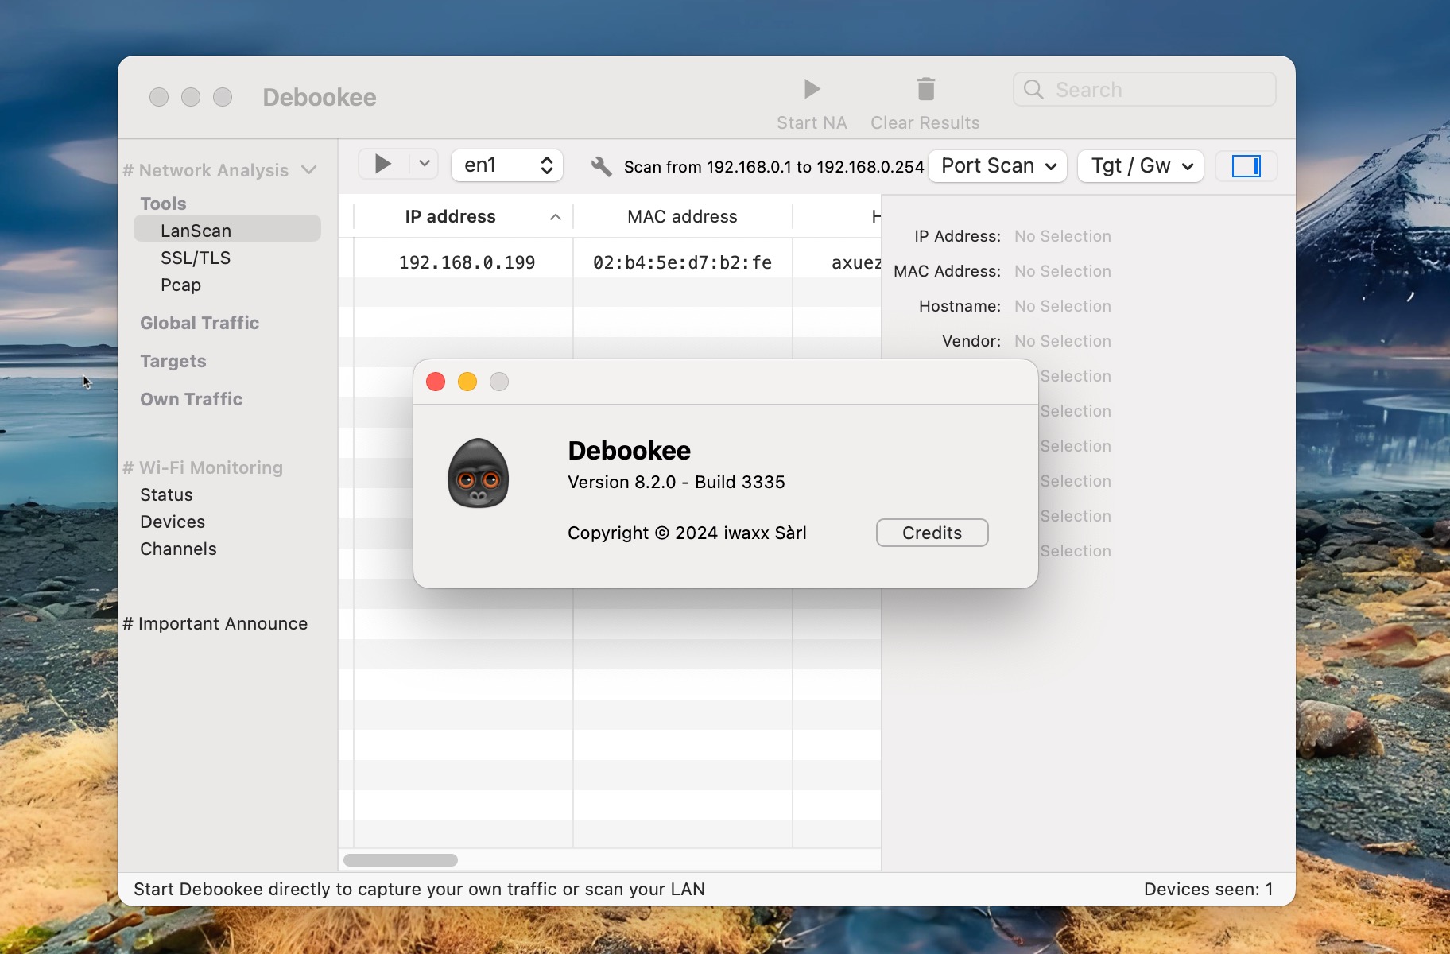This screenshot has height=954, width=1450.
Task: Click the Clear Results trash icon
Action: pos(925,89)
